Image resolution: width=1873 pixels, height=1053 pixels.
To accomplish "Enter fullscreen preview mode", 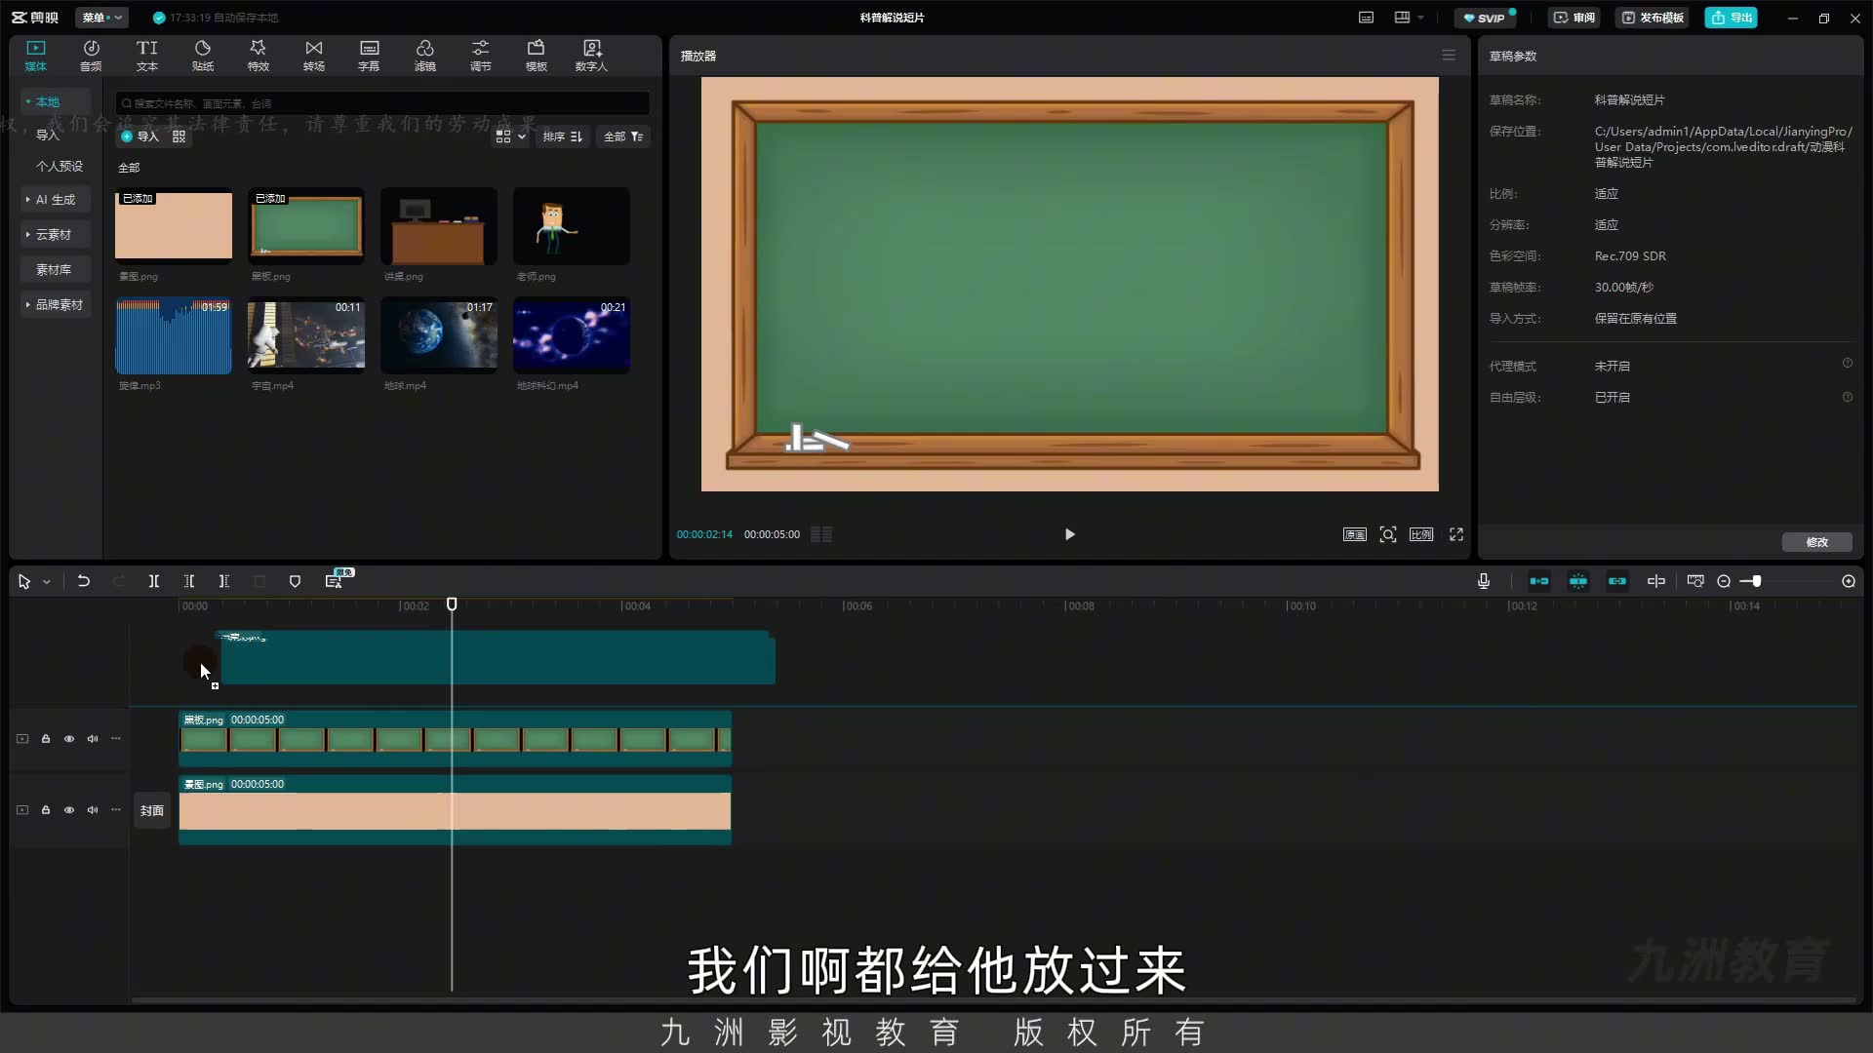I will point(1456,534).
